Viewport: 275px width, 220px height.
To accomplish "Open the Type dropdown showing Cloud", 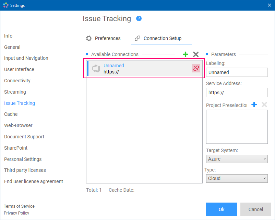I will coord(237,178).
